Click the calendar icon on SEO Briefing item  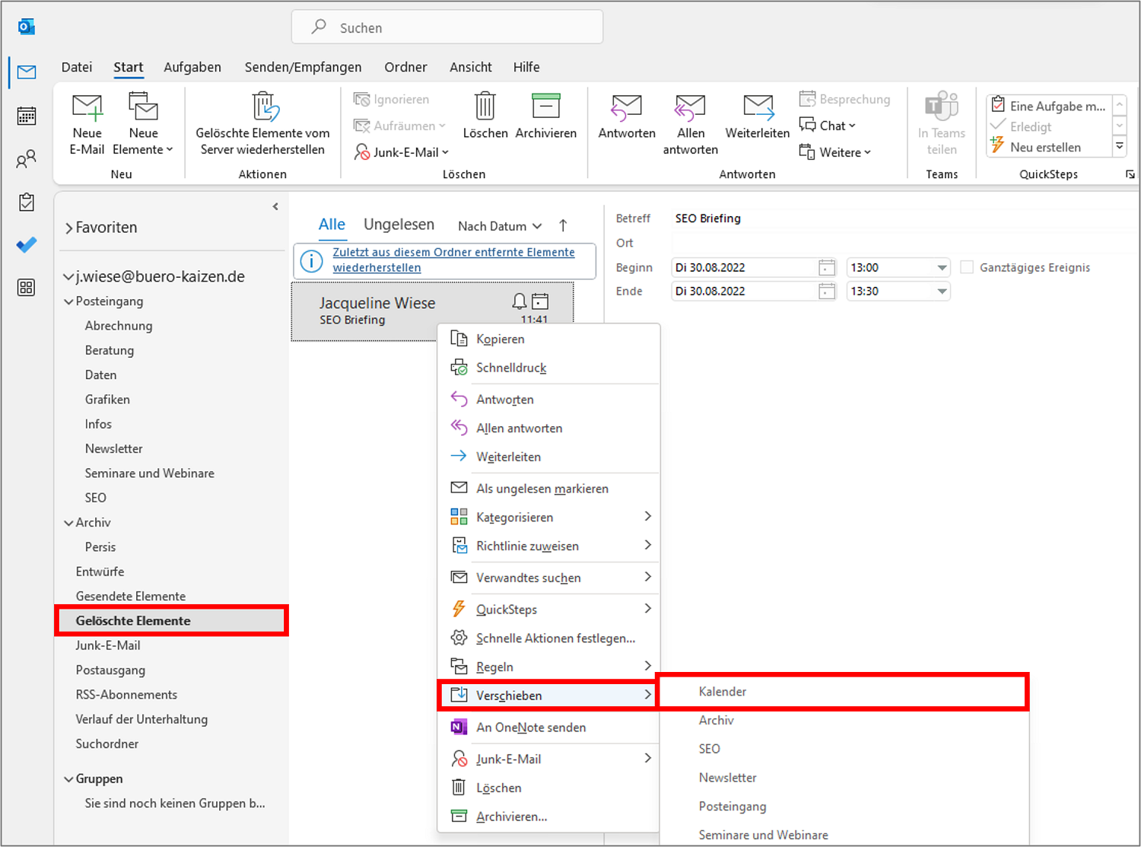pos(540,301)
